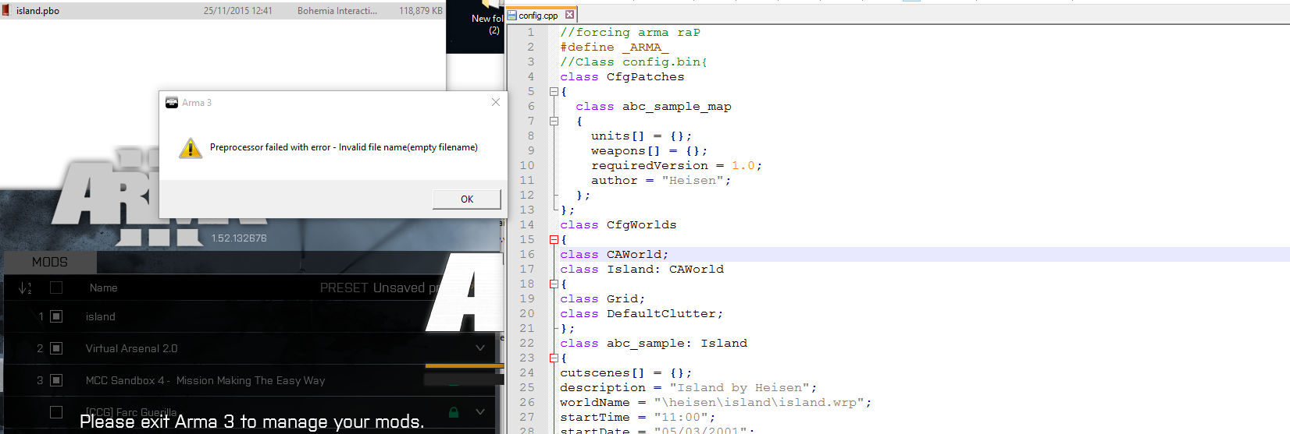Image resolution: width=1290 pixels, height=434 pixels.
Task: Click the version number 1.52.132676 in launcher
Action: pyautogui.click(x=239, y=238)
